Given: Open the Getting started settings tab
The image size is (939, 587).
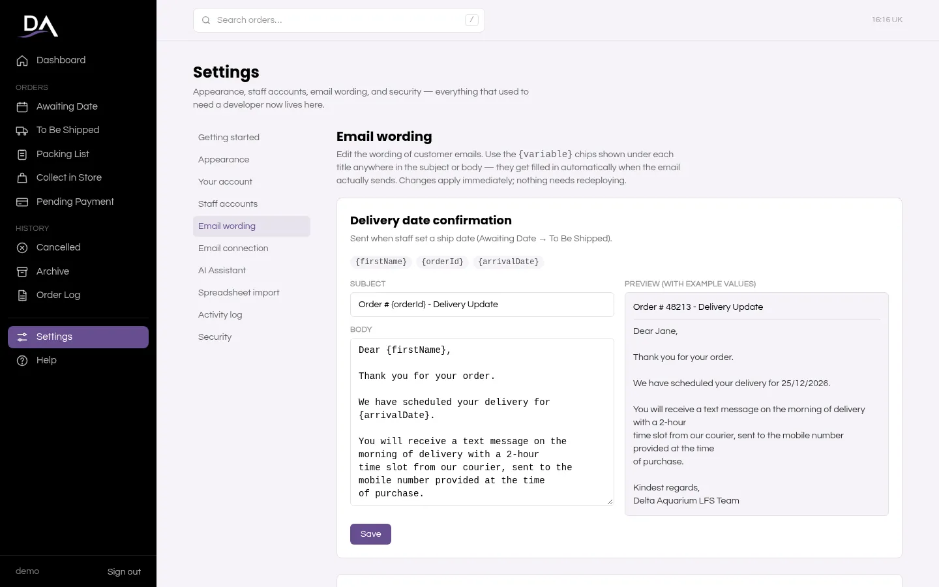Looking at the screenshot, I should [x=252, y=138].
